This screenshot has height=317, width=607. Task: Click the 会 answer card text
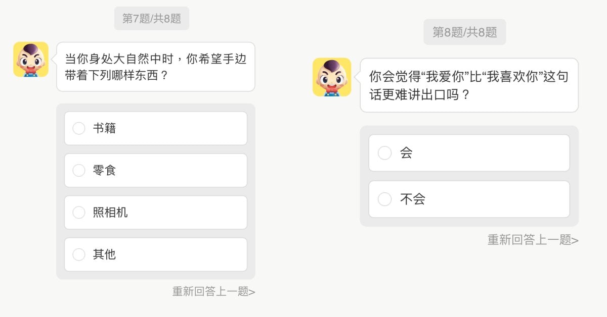tap(406, 153)
